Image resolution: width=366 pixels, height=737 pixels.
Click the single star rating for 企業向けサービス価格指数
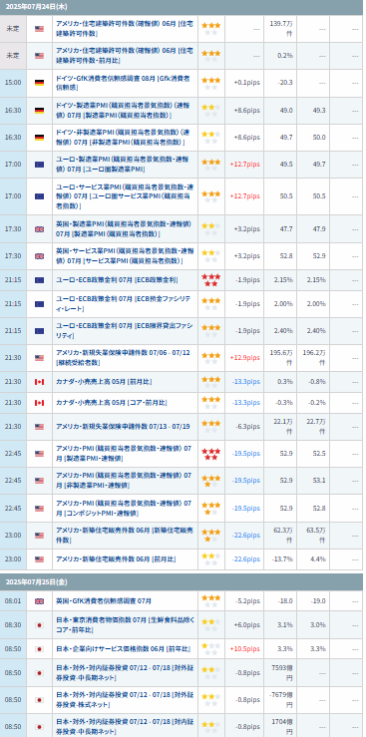pos(211,648)
